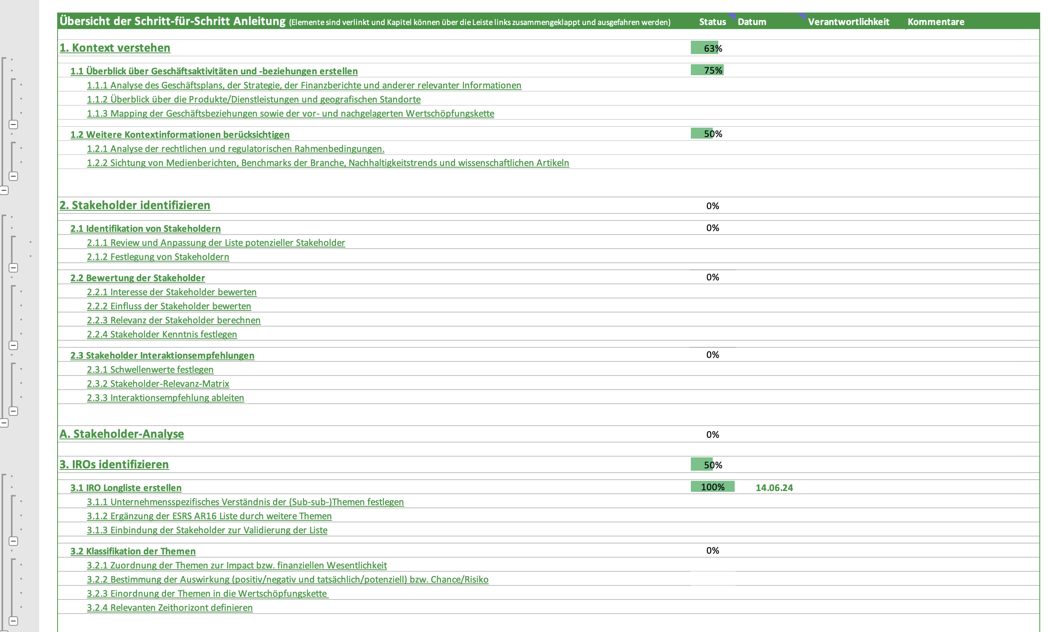Collapse the whole chapter 1 Kontext verstehen outline group
Screen dimensions: 1048x632
(4, 191)
